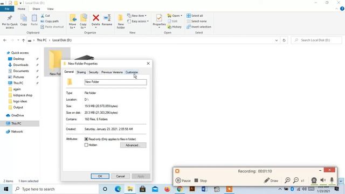Open the Move to menu
Screen dimensions: 345x194
tap(72, 22)
